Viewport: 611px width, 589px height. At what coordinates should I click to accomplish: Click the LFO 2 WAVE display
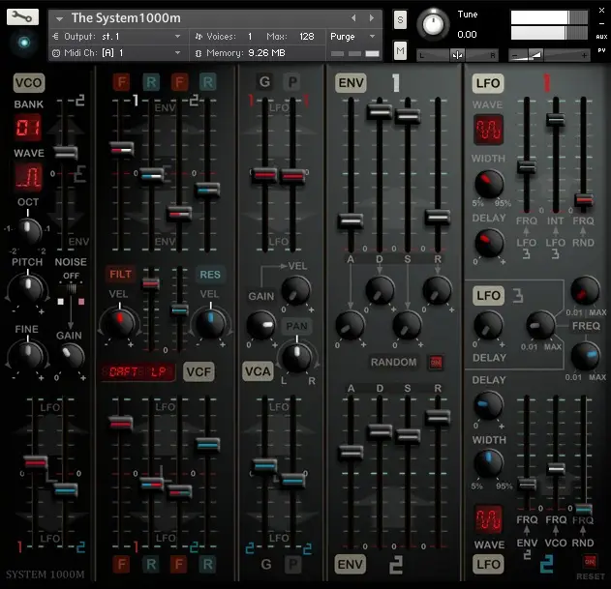(x=489, y=519)
